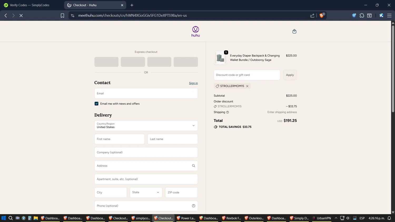The width and height of the screenshot is (395, 222).
Task: Click the Email input field
Action: (146, 93)
